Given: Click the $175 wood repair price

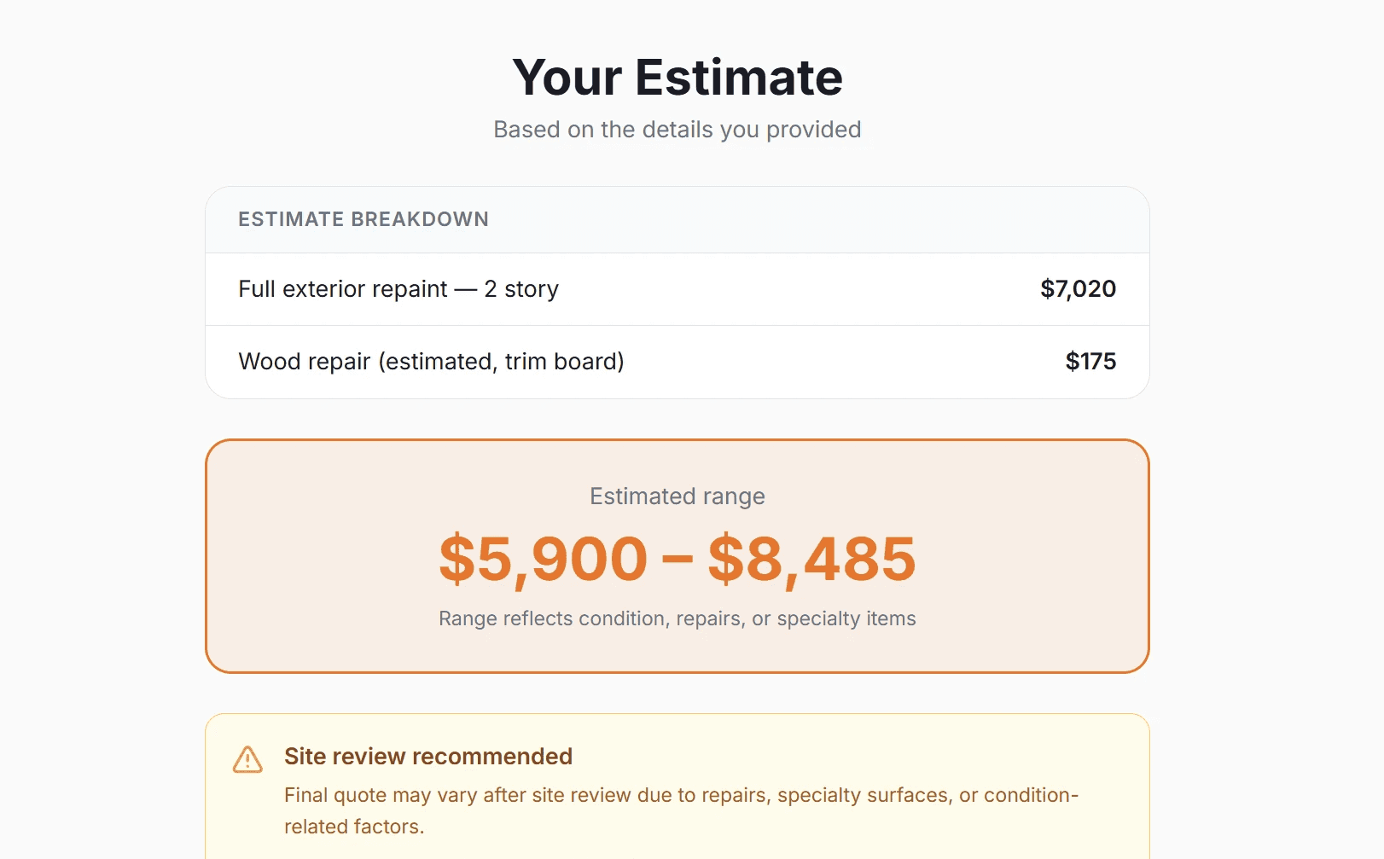Looking at the screenshot, I should click(x=1090, y=362).
